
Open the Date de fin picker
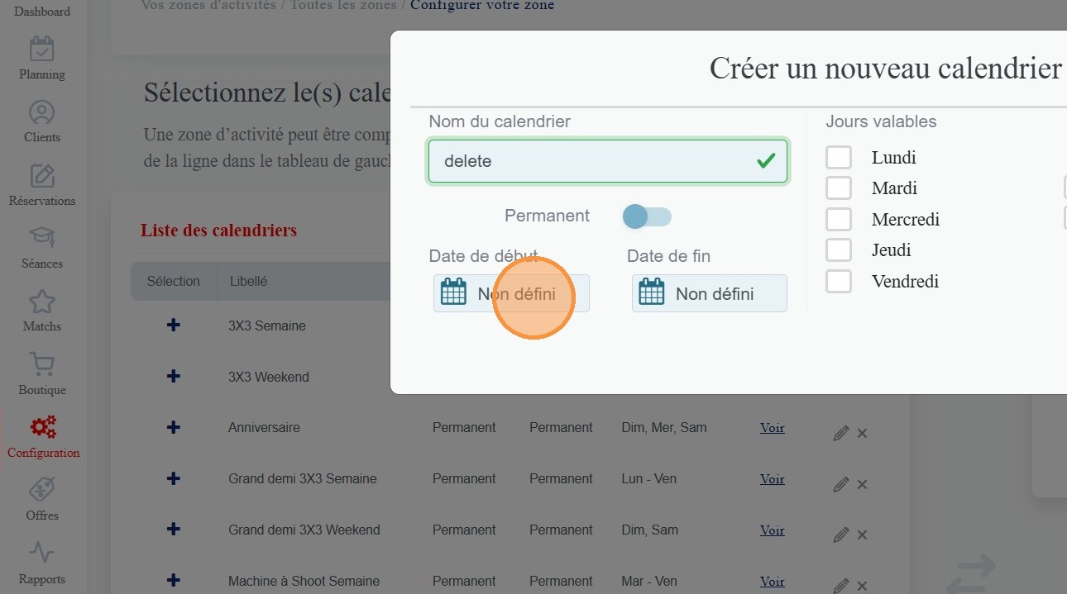point(709,293)
